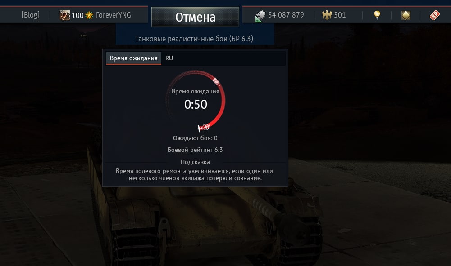
Task: Open the ForeverYNG player profile
Action: click(114, 15)
